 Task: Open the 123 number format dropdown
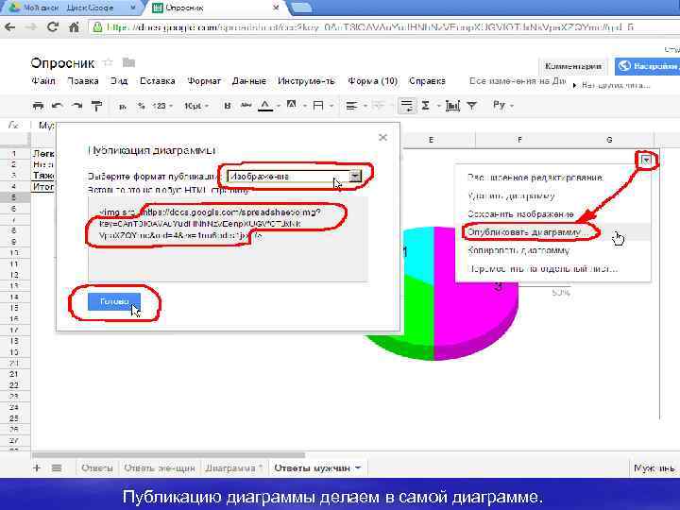pos(162,106)
